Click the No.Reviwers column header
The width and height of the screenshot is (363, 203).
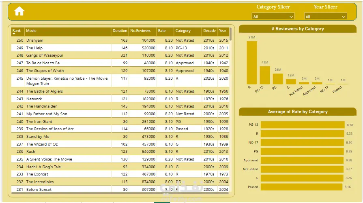pyautogui.click(x=140, y=31)
